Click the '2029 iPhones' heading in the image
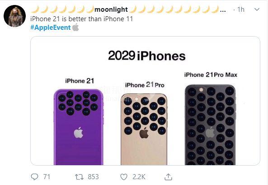Viewport: 268px width, 185px height. coord(146,56)
